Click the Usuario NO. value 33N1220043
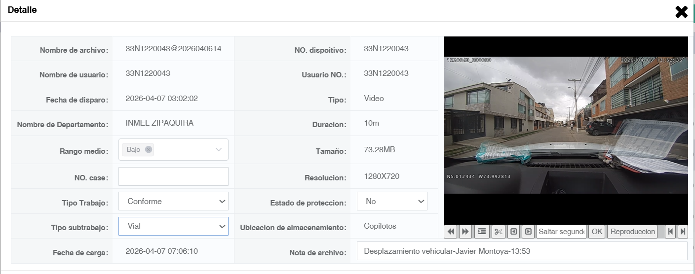The width and height of the screenshot is (695, 274). [386, 73]
